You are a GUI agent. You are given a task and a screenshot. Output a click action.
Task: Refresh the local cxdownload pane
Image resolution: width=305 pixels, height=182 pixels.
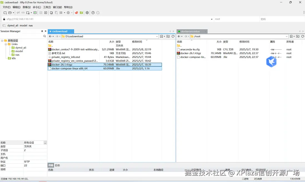point(173,36)
